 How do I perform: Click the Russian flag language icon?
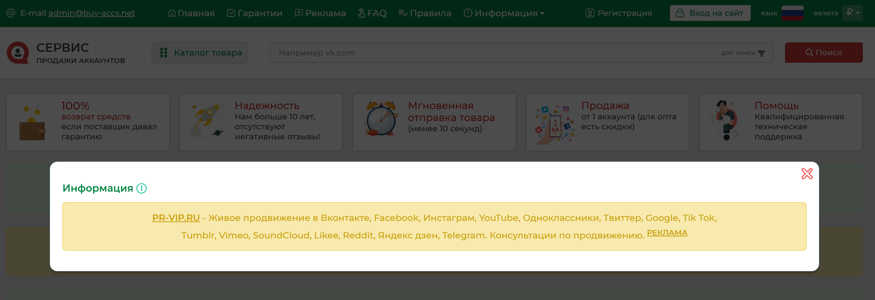pos(792,13)
